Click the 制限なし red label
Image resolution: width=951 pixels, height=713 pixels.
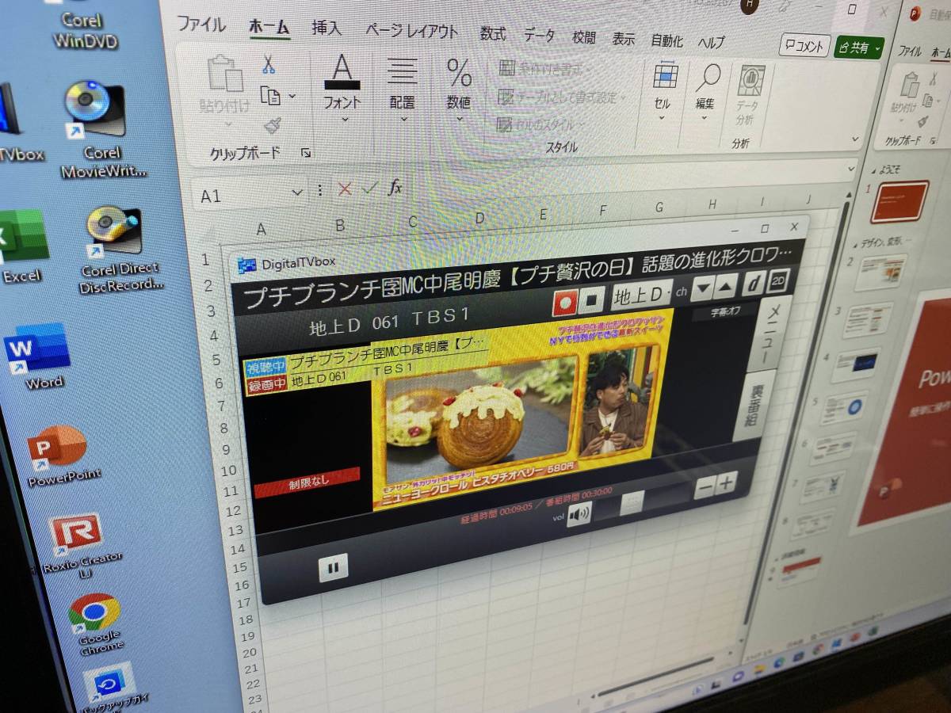tap(307, 482)
